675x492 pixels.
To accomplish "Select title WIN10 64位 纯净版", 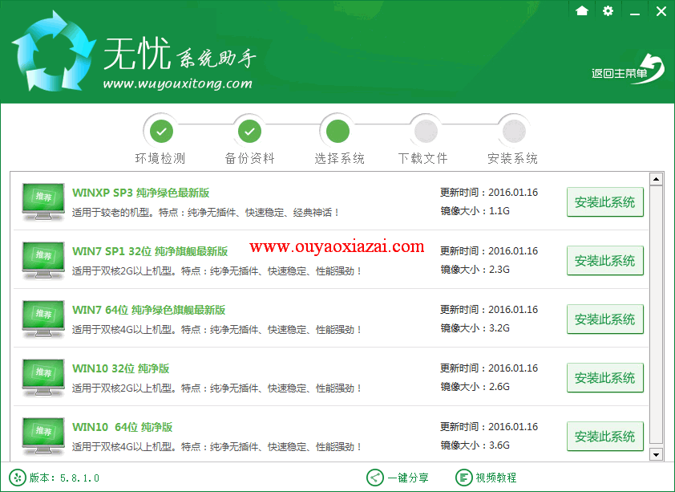I will pos(123,427).
